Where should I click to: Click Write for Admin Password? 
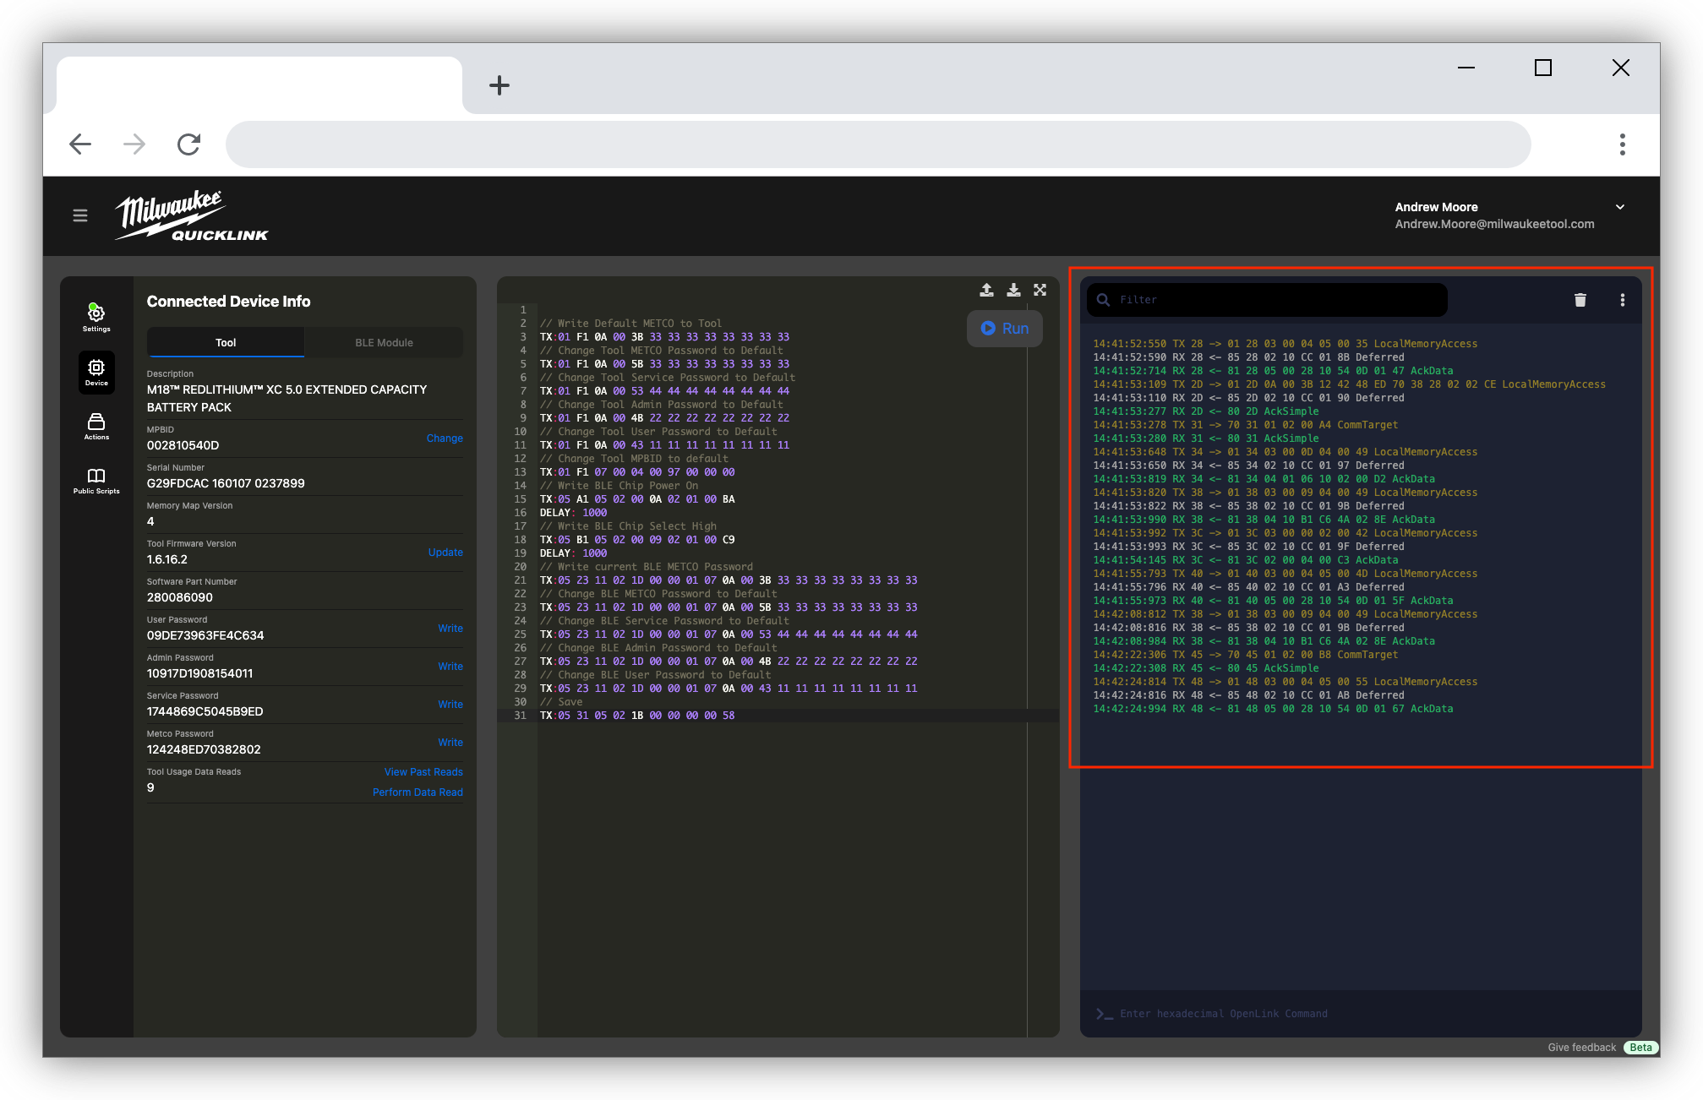click(450, 667)
